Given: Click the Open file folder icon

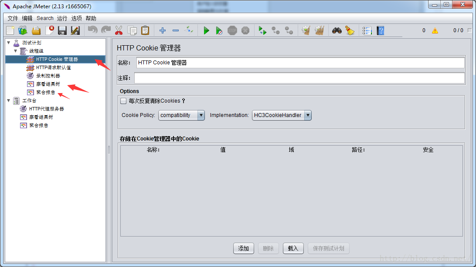Looking at the screenshot, I should (36, 30).
